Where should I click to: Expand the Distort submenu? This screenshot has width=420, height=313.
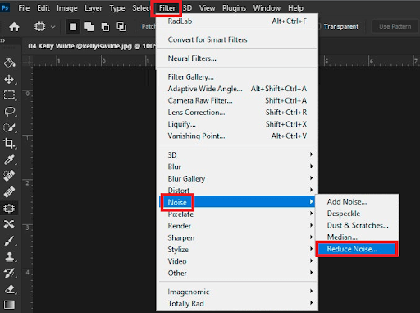coord(237,190)
